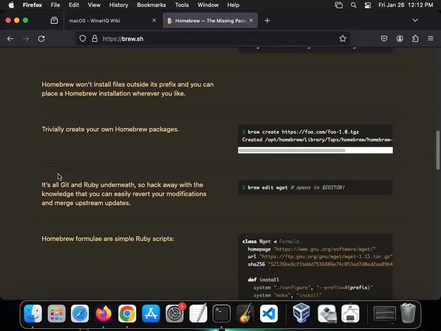Open the Help menu
This screenshot has width=441, height=331.
click(233, 5)
